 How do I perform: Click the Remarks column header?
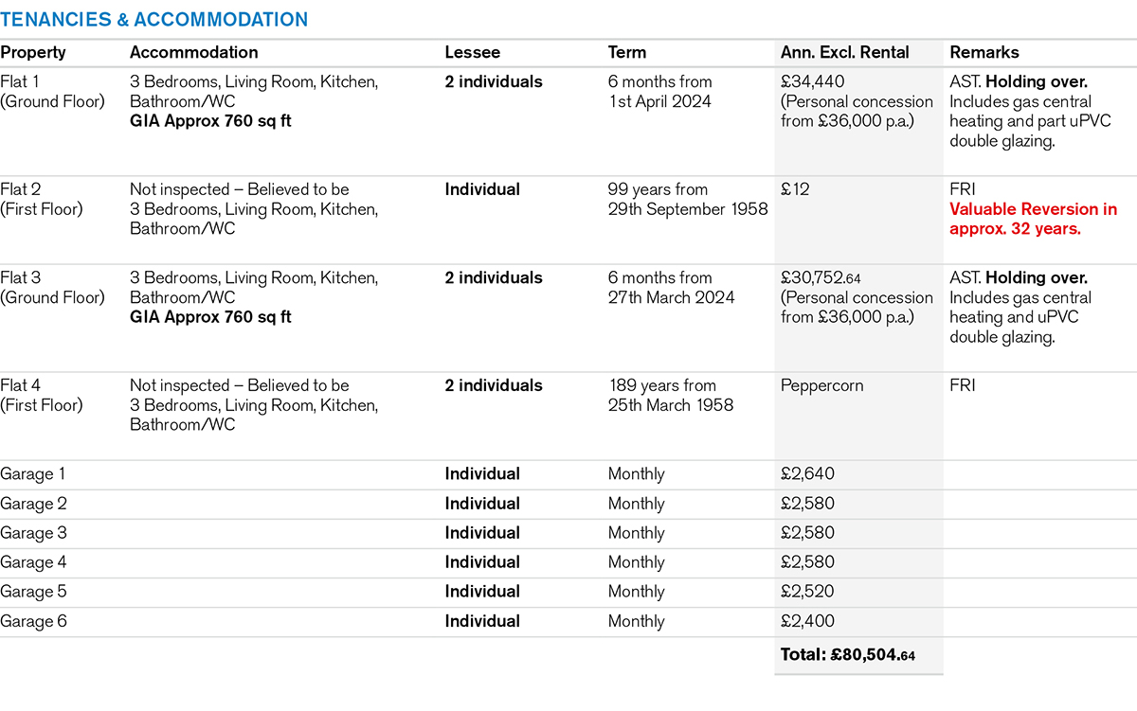click(984, 53)
